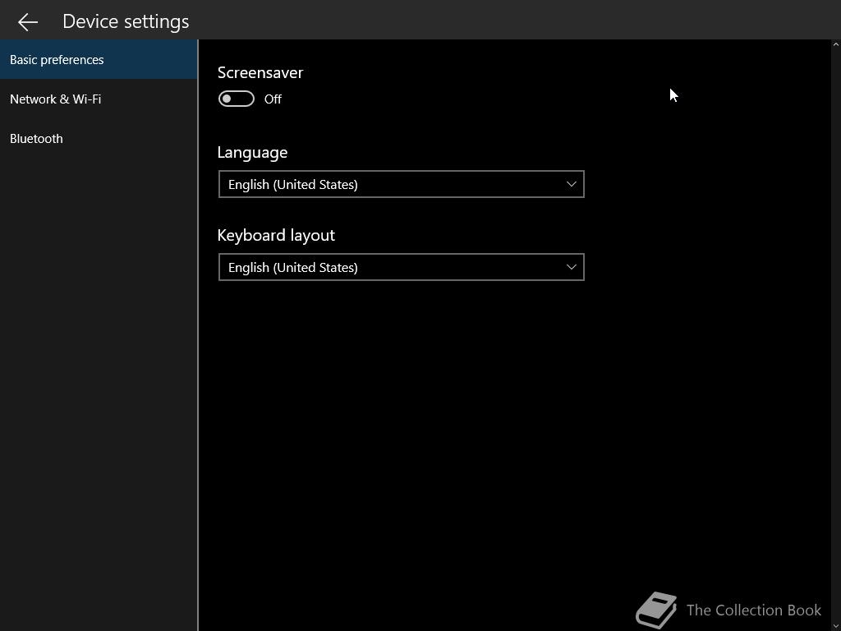
Task: Click the Screensaver heading text
Action: pos(260,72)
